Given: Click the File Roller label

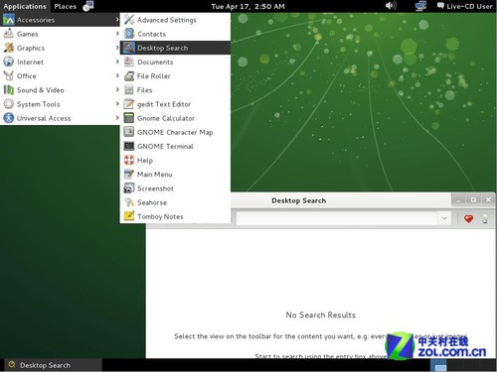Looking at the screenshot, I should click(154, 76).
